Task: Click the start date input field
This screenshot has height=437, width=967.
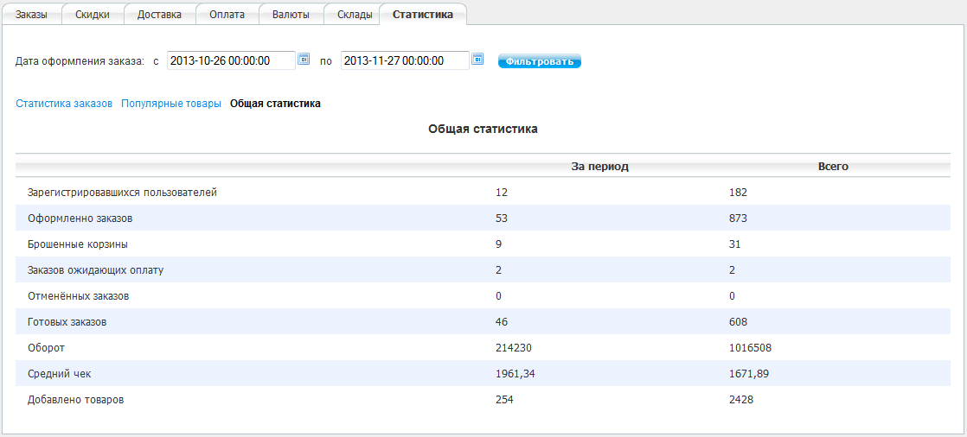Action: coord(231,60)
